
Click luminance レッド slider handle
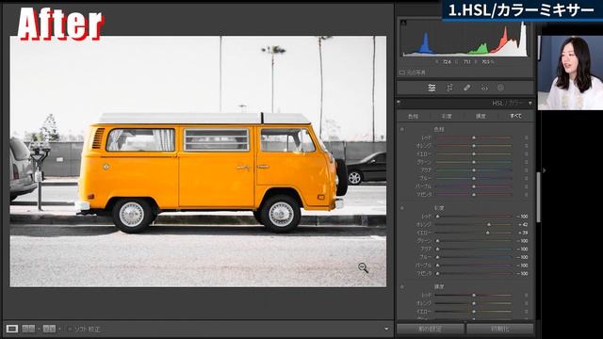pyautogui.click(x=474, y=295)
